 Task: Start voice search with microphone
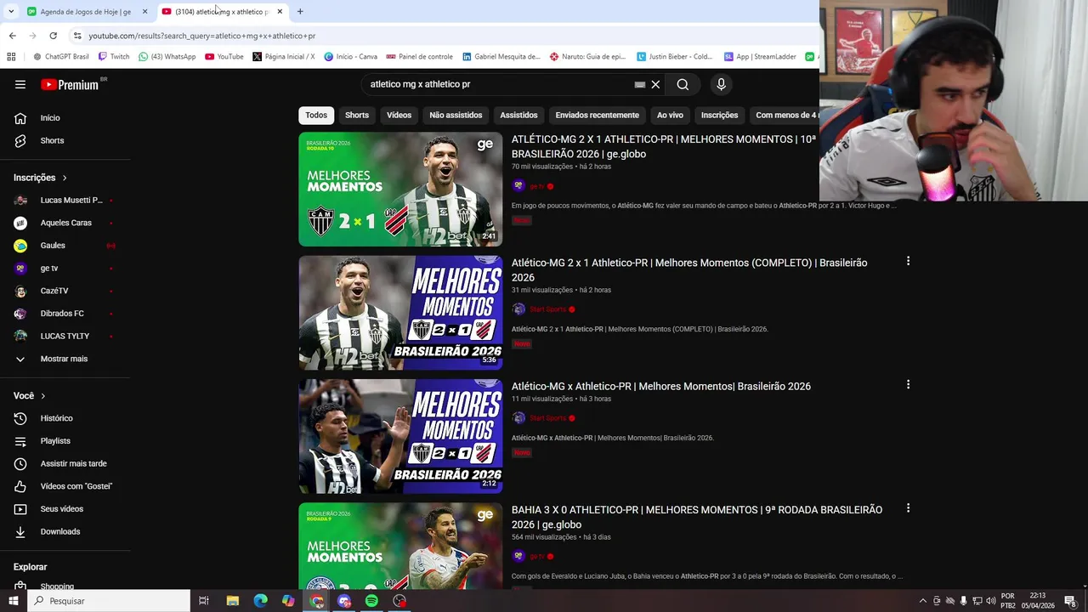721,84
